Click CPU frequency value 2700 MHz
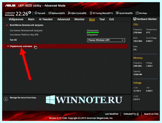This screenshot has height=123, width=162. click(137, 33)
